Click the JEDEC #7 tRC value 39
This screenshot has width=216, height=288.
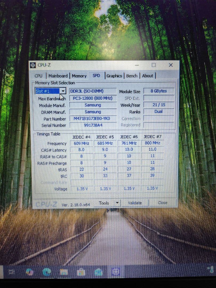(153, 175)
